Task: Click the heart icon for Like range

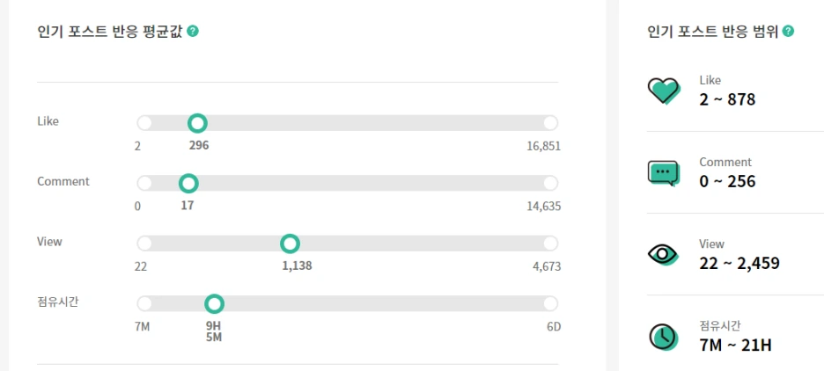Action: 664,91
